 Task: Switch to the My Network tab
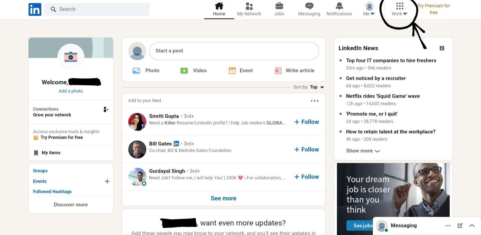tap(249, 9)
